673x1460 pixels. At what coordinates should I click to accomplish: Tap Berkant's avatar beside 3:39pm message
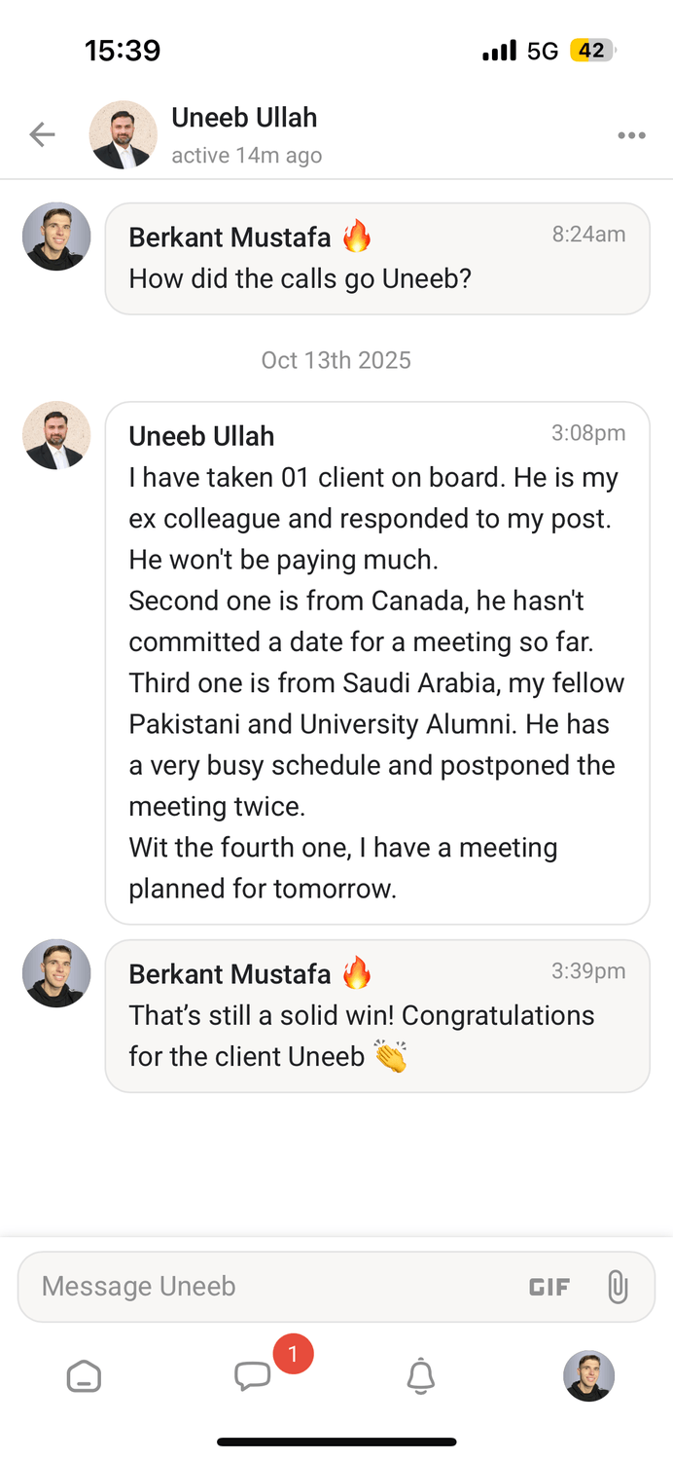56,973
